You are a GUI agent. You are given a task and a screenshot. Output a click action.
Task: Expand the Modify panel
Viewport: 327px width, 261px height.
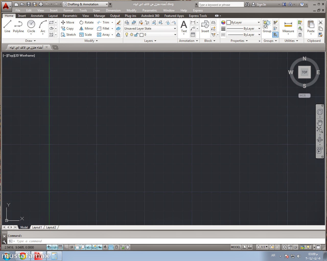[x=91, y=41]
